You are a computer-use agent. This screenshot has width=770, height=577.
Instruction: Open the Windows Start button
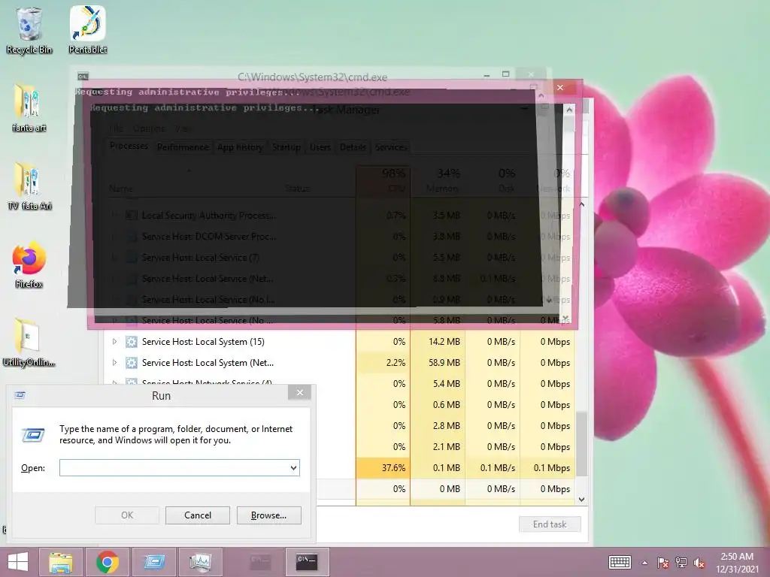pyautogui.click(x=18, y=562)
